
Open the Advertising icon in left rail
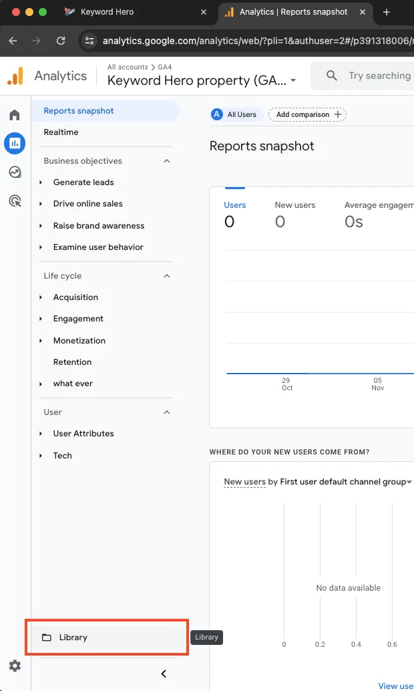(15, 201)
